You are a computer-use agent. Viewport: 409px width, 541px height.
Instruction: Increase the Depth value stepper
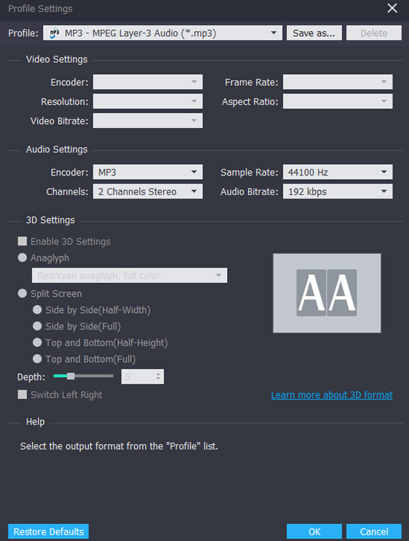[159, 374]
